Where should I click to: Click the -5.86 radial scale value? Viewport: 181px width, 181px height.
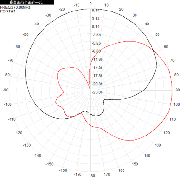pyautogui.click(x=96, y=43)
